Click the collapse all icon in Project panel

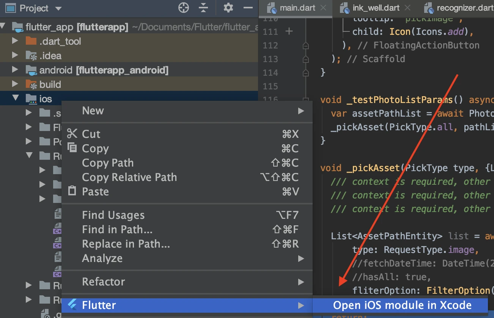(x=204, y=8)
